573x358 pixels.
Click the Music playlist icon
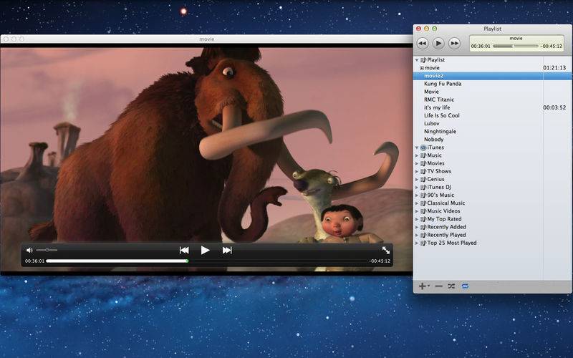click(x=423, y=155)
